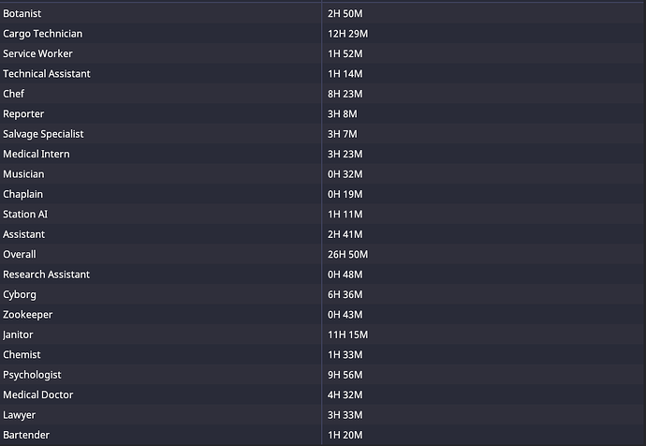Click the Cargo Technician job entry
Screen dimensions: 646x446
tap(42, 34)
